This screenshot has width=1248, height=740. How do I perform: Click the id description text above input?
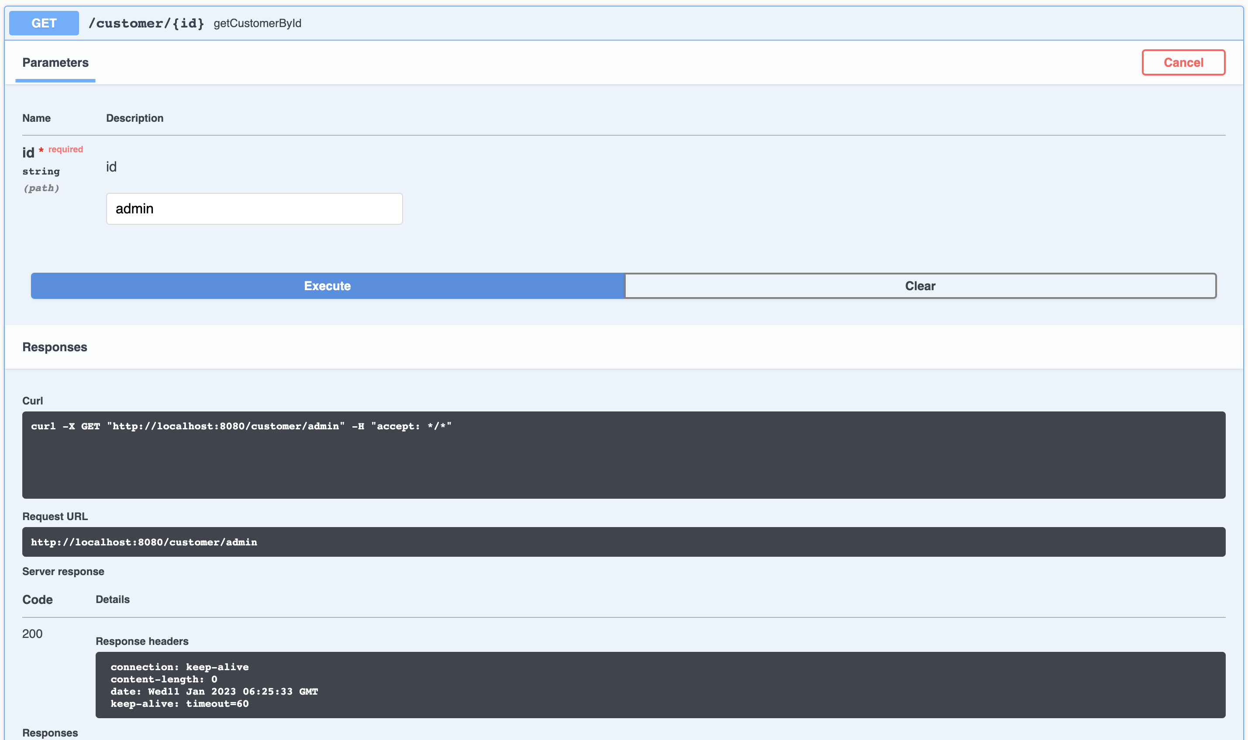tap(111, 167)
